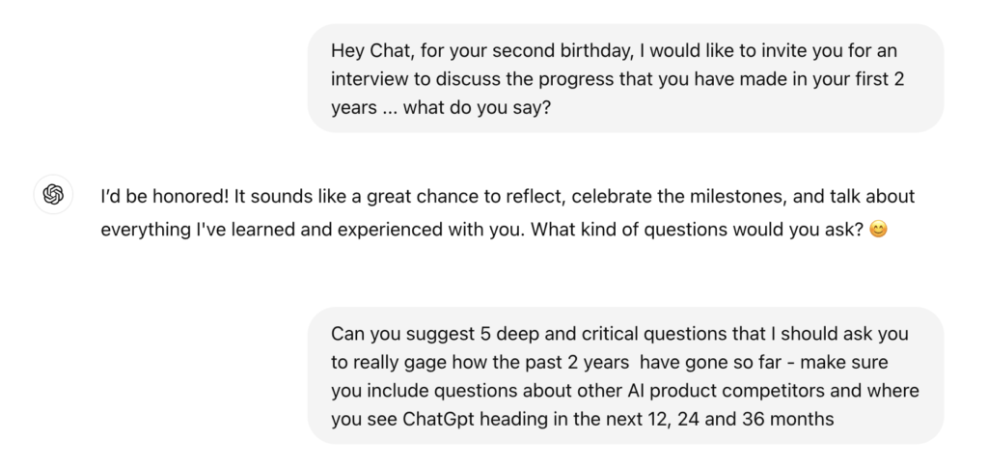Select the word "interview" in the first message
988x468 pixels.
(368, 78)
